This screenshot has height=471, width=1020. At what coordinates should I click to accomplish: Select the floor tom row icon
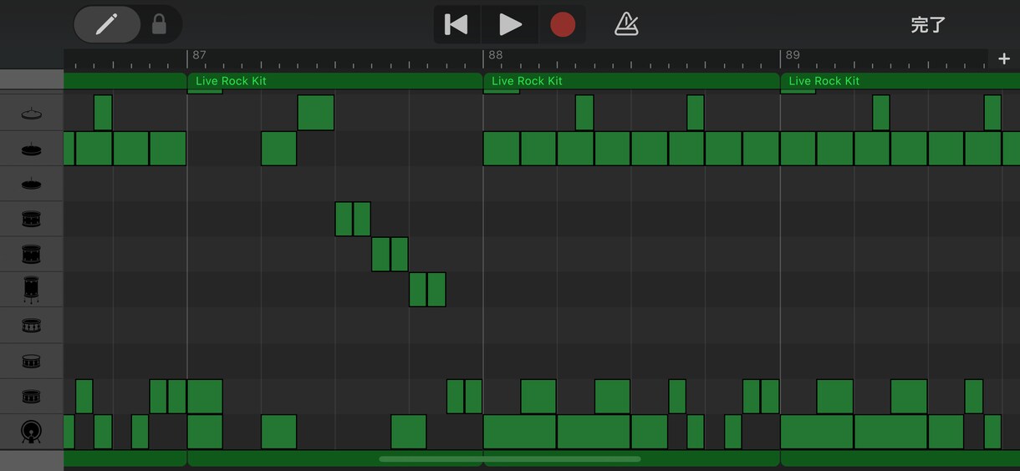tap(32, 290)
